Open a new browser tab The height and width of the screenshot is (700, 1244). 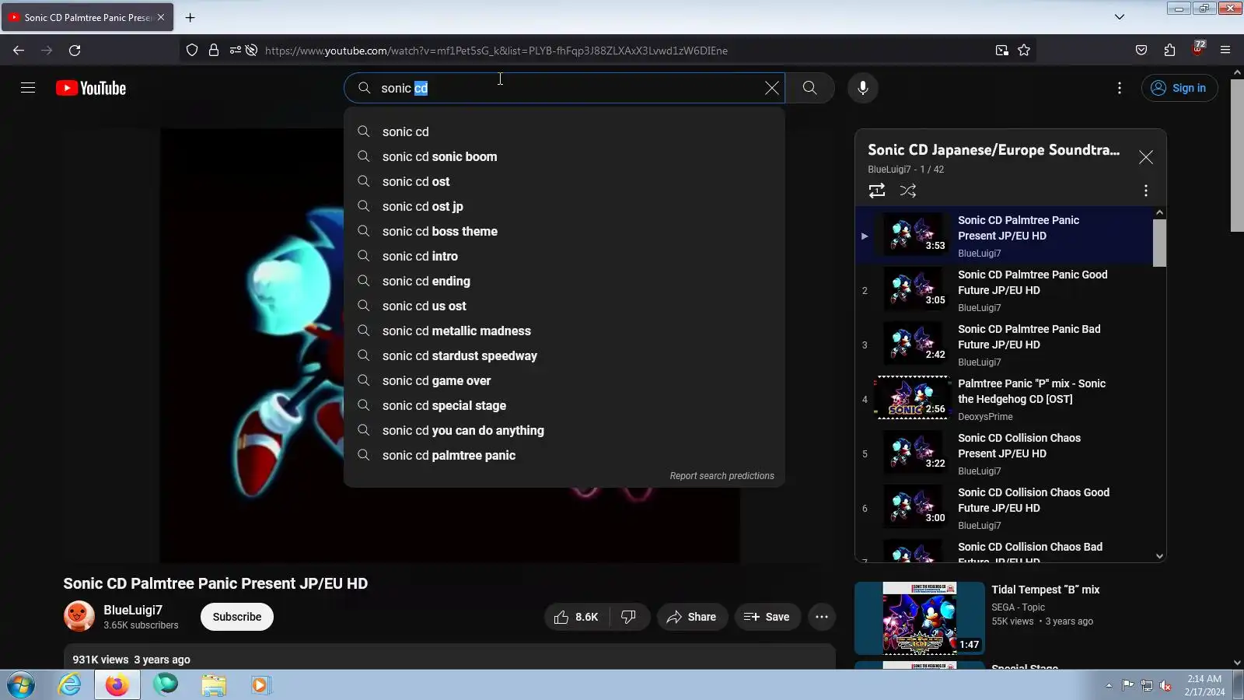(x=190, y=17)
